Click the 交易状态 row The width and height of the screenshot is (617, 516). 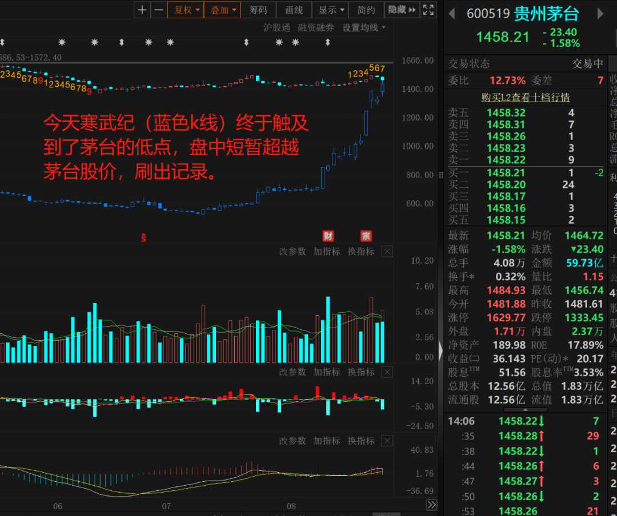click(526, 63)
